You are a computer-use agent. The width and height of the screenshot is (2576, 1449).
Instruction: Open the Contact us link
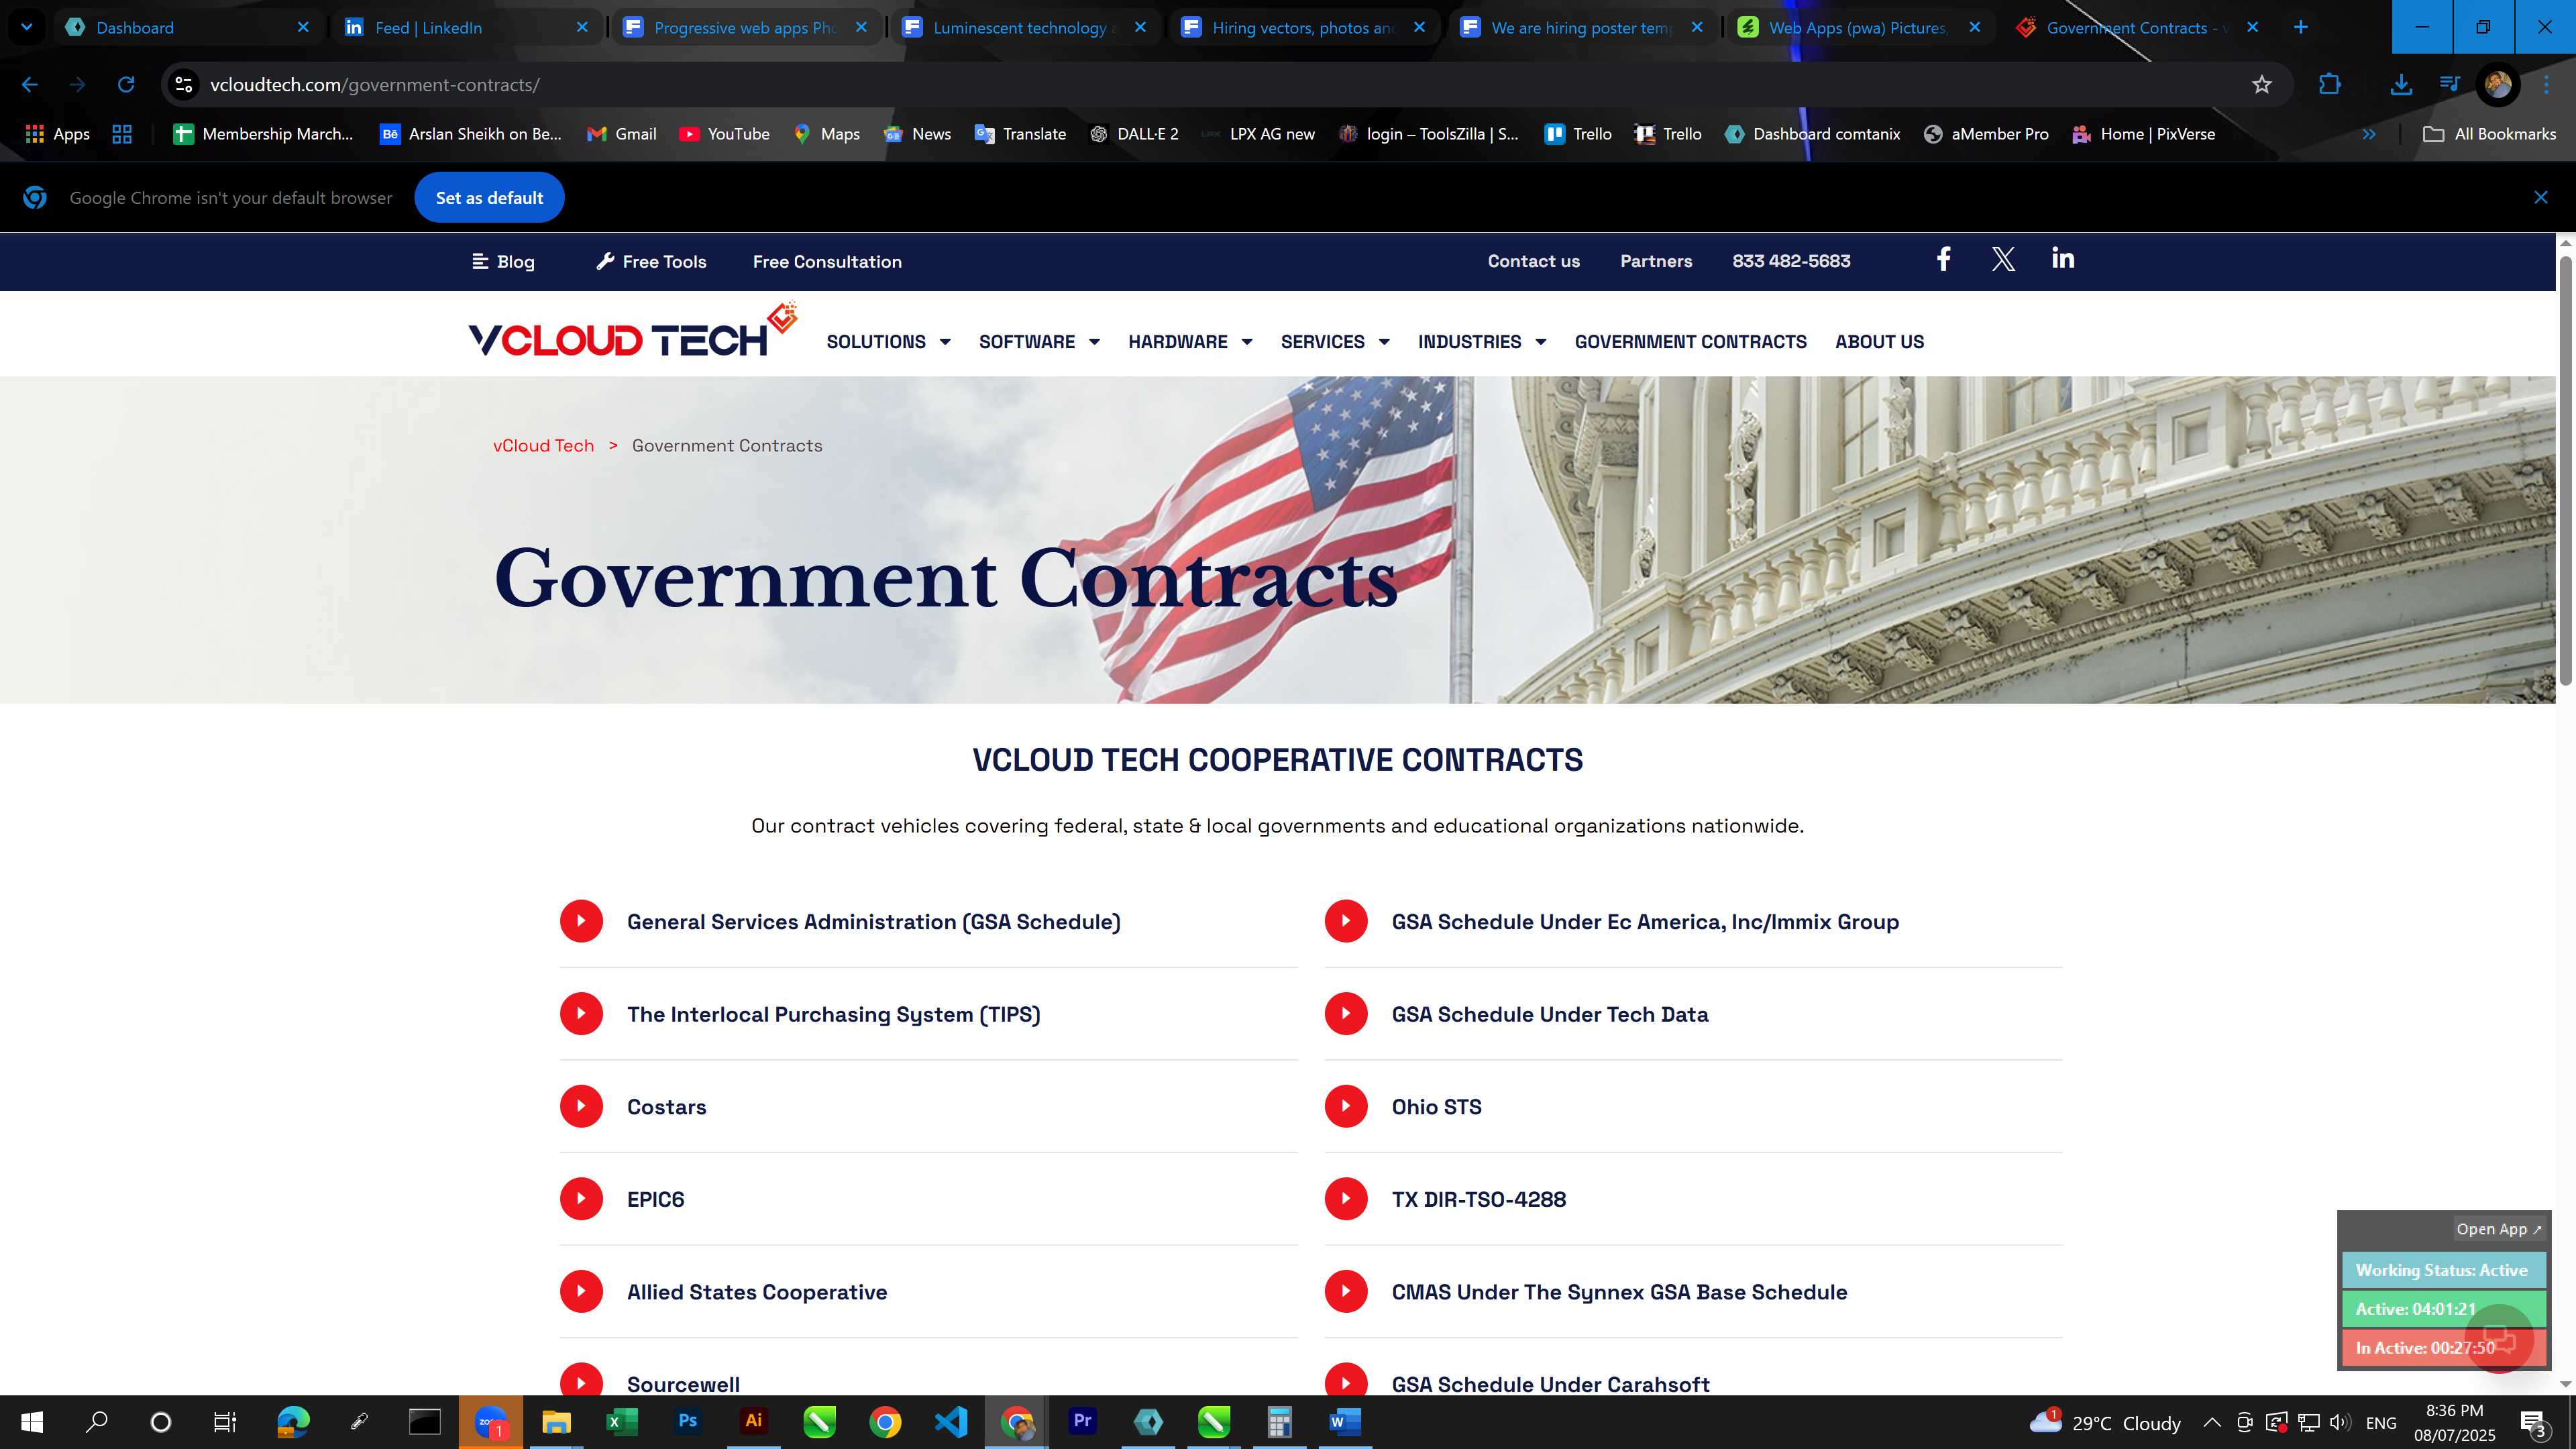[x=1534, y=261]
